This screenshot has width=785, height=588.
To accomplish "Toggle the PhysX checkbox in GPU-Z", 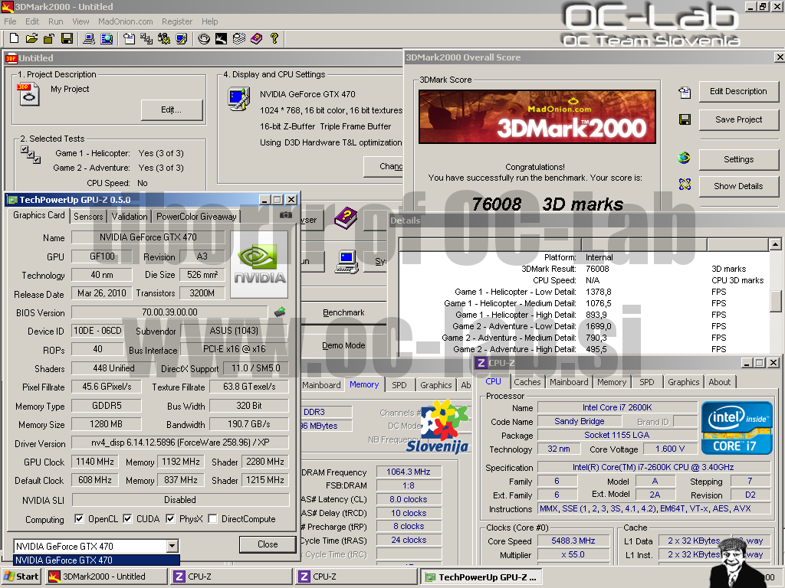I will (170, 518).
